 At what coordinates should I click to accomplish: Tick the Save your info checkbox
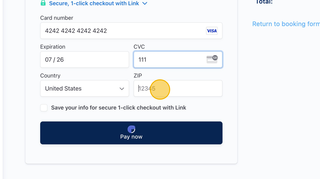(44, 108)
